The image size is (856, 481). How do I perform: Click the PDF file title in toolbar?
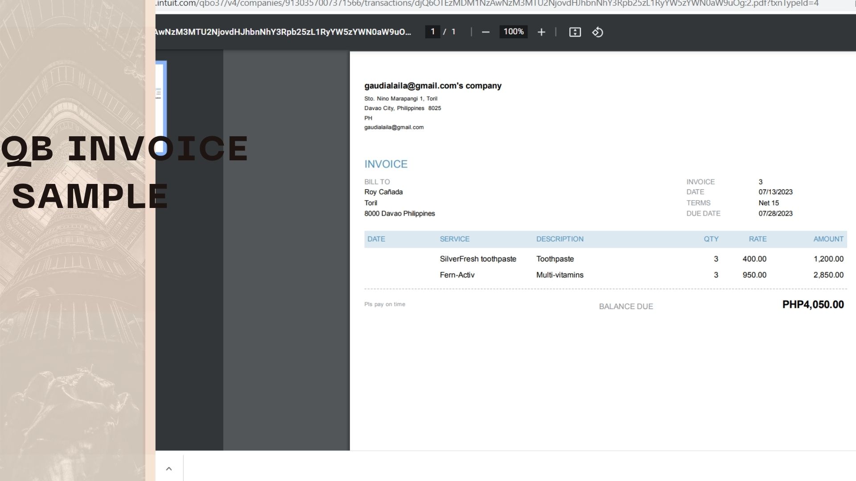pos(283,32)
